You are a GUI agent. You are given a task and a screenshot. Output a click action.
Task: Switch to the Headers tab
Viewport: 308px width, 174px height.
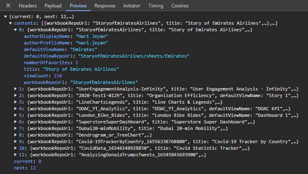(28, 6)
